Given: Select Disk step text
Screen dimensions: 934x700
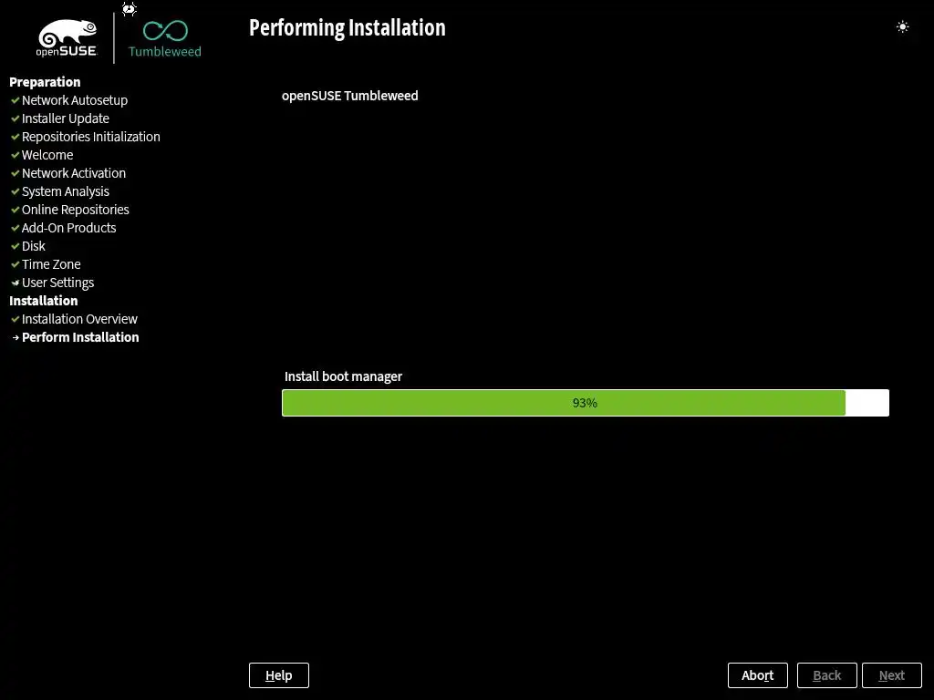Looking at the screenshot, I should tap(34, 246).
